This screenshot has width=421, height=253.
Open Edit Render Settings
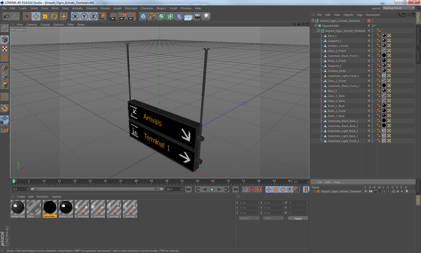pos(132,17)
